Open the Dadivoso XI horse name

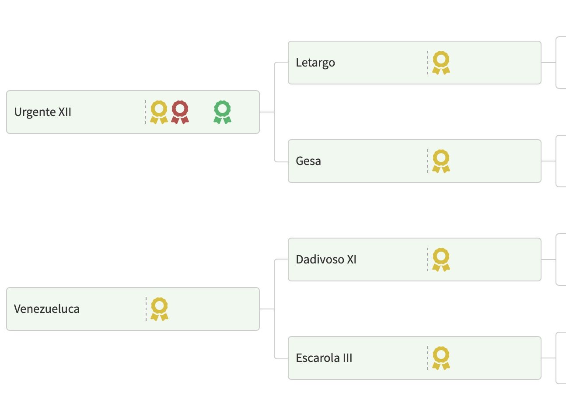click(x=326, y=260)
